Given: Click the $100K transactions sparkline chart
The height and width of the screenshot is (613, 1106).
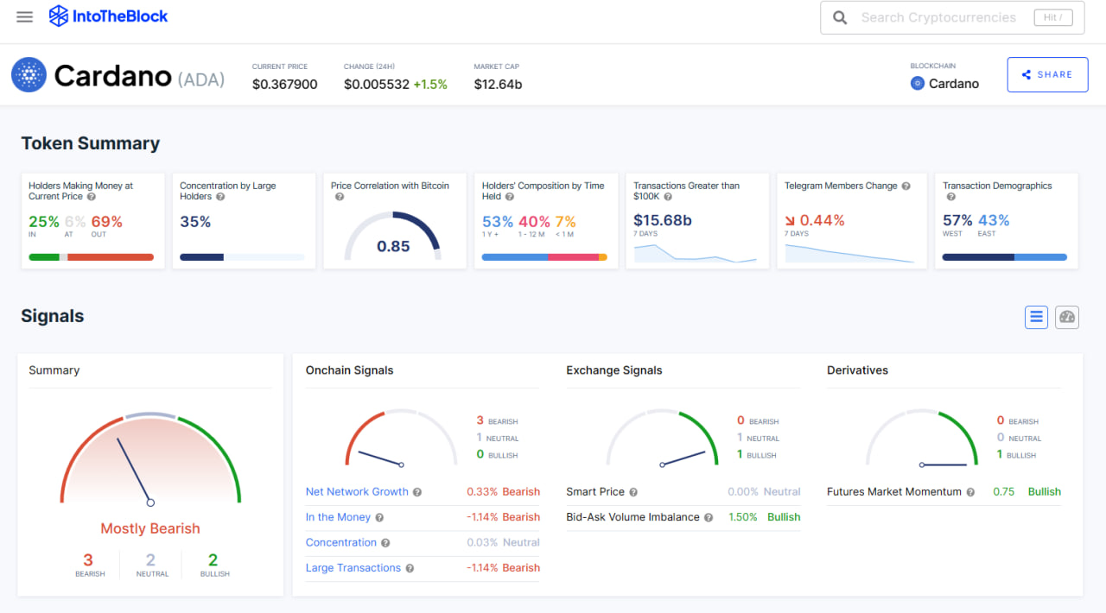Looking at the screenshot, I should point(696,253).
